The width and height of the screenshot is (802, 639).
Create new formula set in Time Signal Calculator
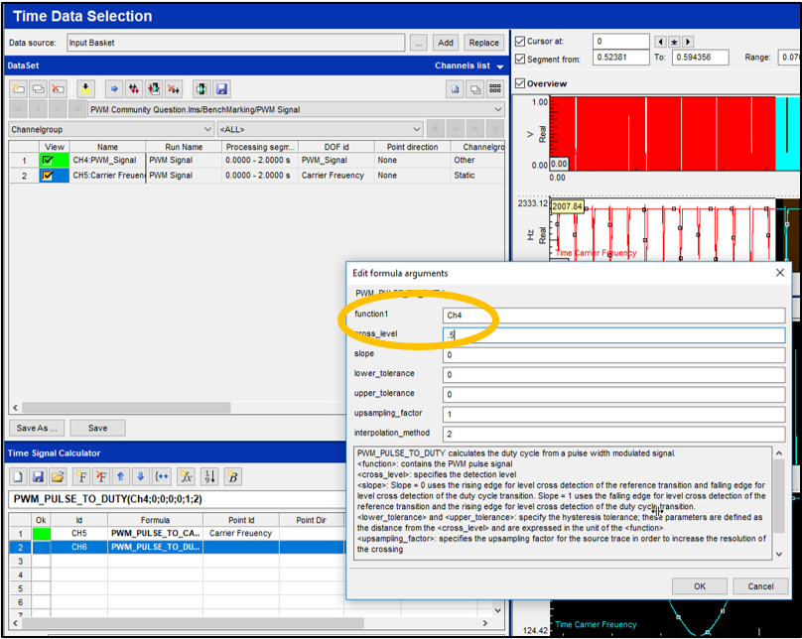tap(18, 477)
